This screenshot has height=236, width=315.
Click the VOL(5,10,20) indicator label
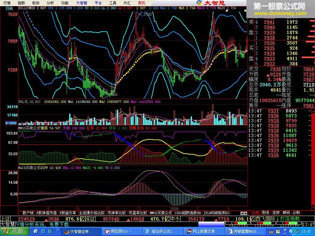pyautogui.click(x=29, y=102)
